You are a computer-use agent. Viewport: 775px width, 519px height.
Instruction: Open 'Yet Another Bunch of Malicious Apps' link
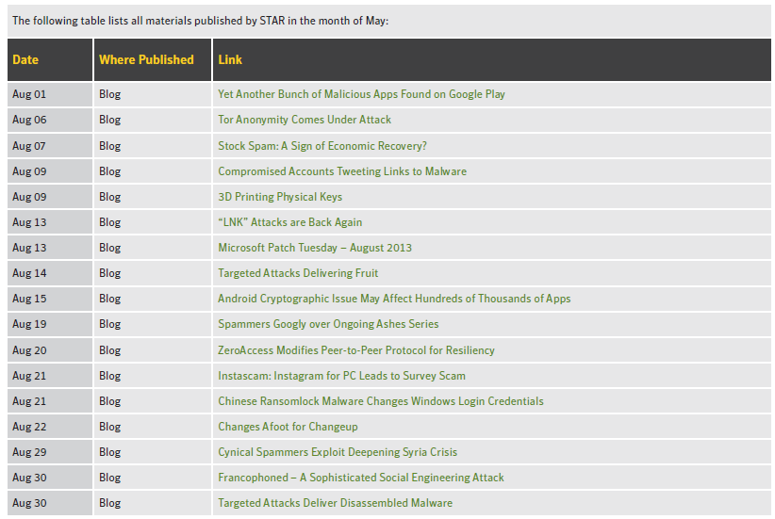(361, 94)
